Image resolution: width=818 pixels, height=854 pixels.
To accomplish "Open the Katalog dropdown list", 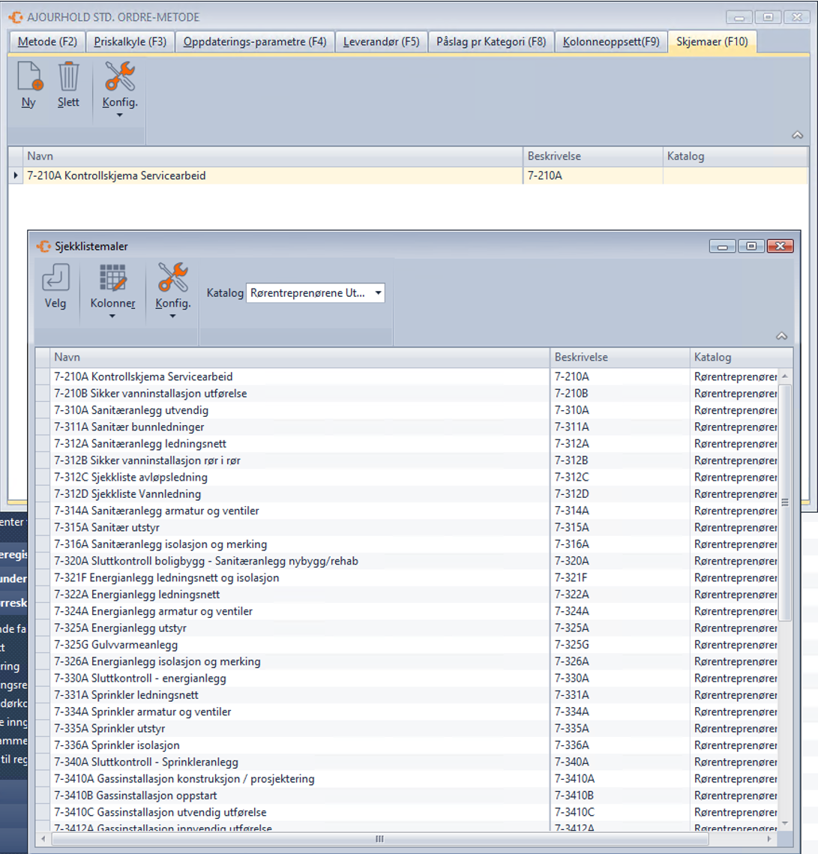I will pos(378,293).
